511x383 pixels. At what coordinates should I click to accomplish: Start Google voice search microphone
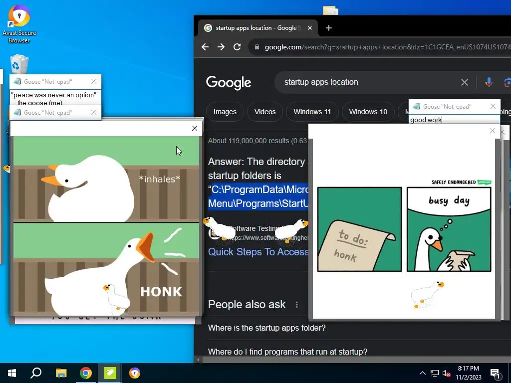pos(489,82)
